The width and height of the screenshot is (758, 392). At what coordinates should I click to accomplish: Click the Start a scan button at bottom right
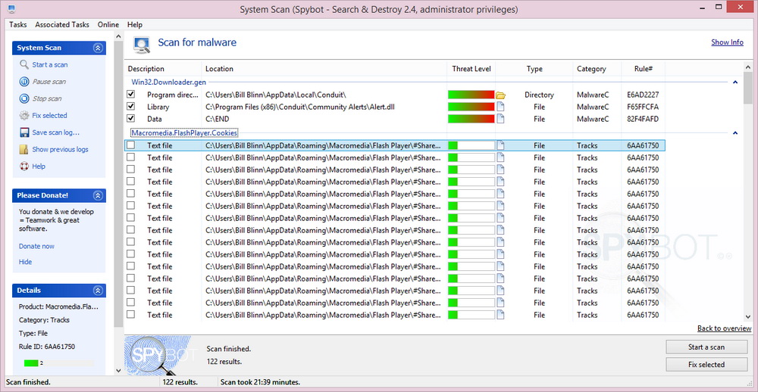[x=706, y=347]
